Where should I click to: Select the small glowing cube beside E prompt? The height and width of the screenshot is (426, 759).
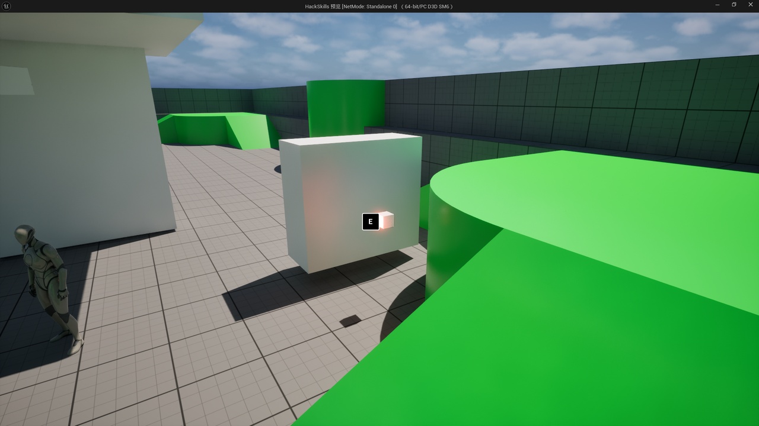click(x=386, y=220)
